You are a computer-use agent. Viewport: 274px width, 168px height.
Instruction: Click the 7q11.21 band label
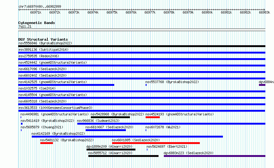pyautogui.click(x=25, y=26)
